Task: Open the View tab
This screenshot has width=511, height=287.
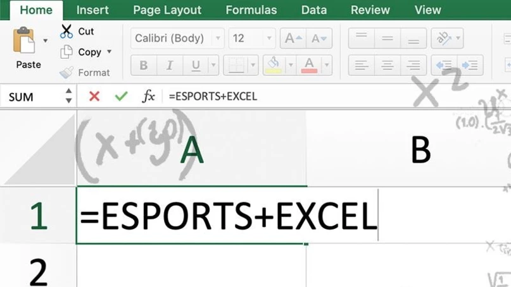Action: pos(427,10)
